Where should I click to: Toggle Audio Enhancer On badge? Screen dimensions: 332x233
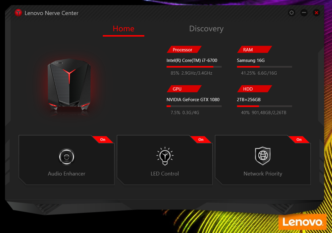[x=103, y=140]
